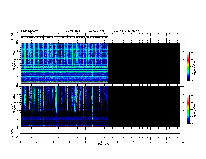Click time axis tick label "6"
206x159 pixels.
coord(118,142)
